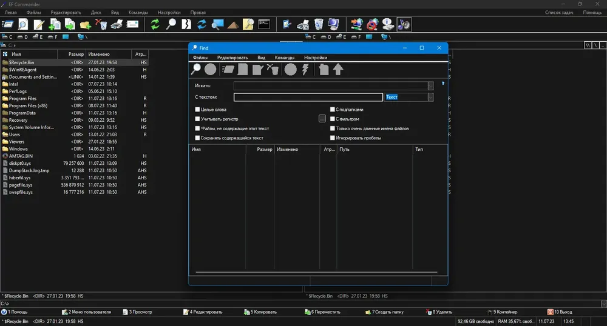Click the up arrow icon in Find toolbar
The height and width of the screenshot is (326, 607).
point(338,70)
